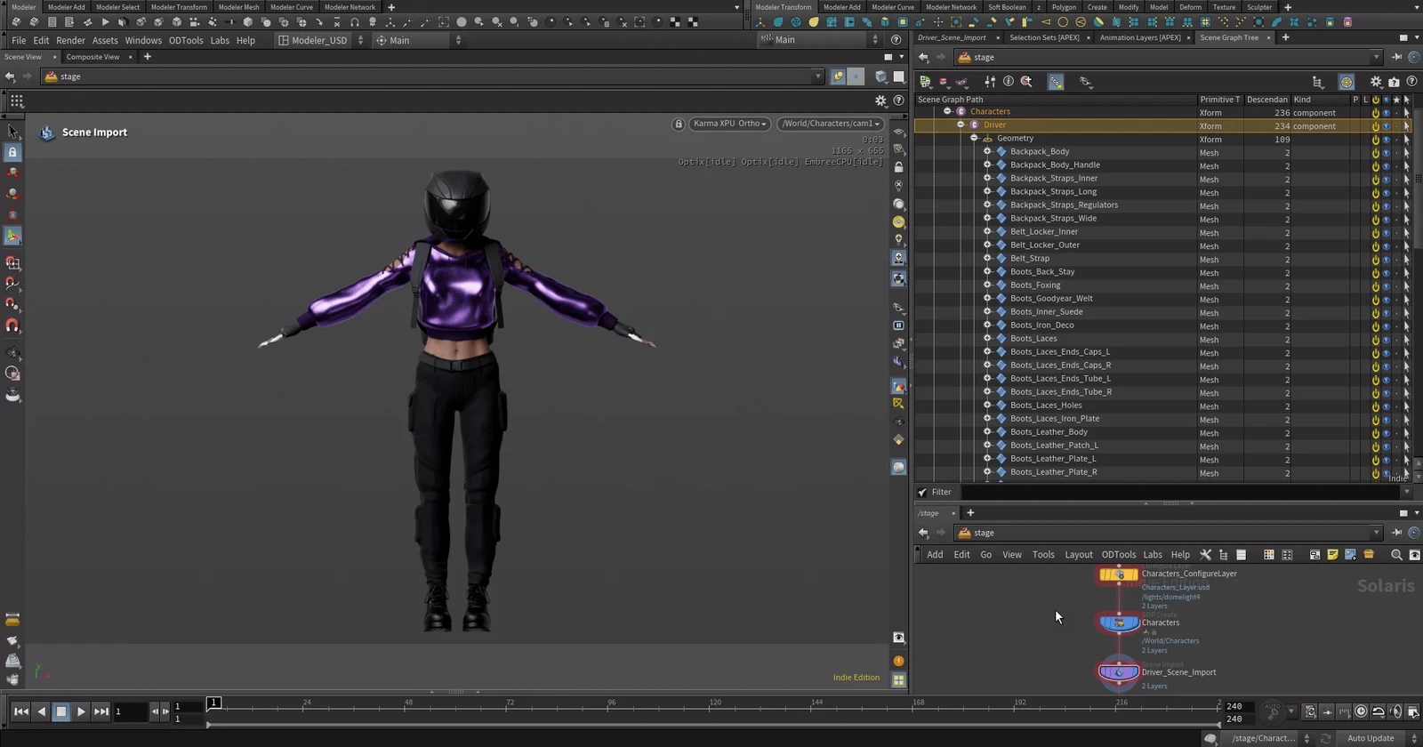This screenshot has height=747, width=1423.
Task: Collapse the Characters tree item
Action: pos(948,112)
